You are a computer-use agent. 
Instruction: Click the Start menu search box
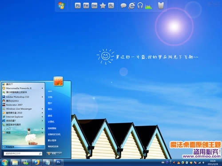[23, 154]
